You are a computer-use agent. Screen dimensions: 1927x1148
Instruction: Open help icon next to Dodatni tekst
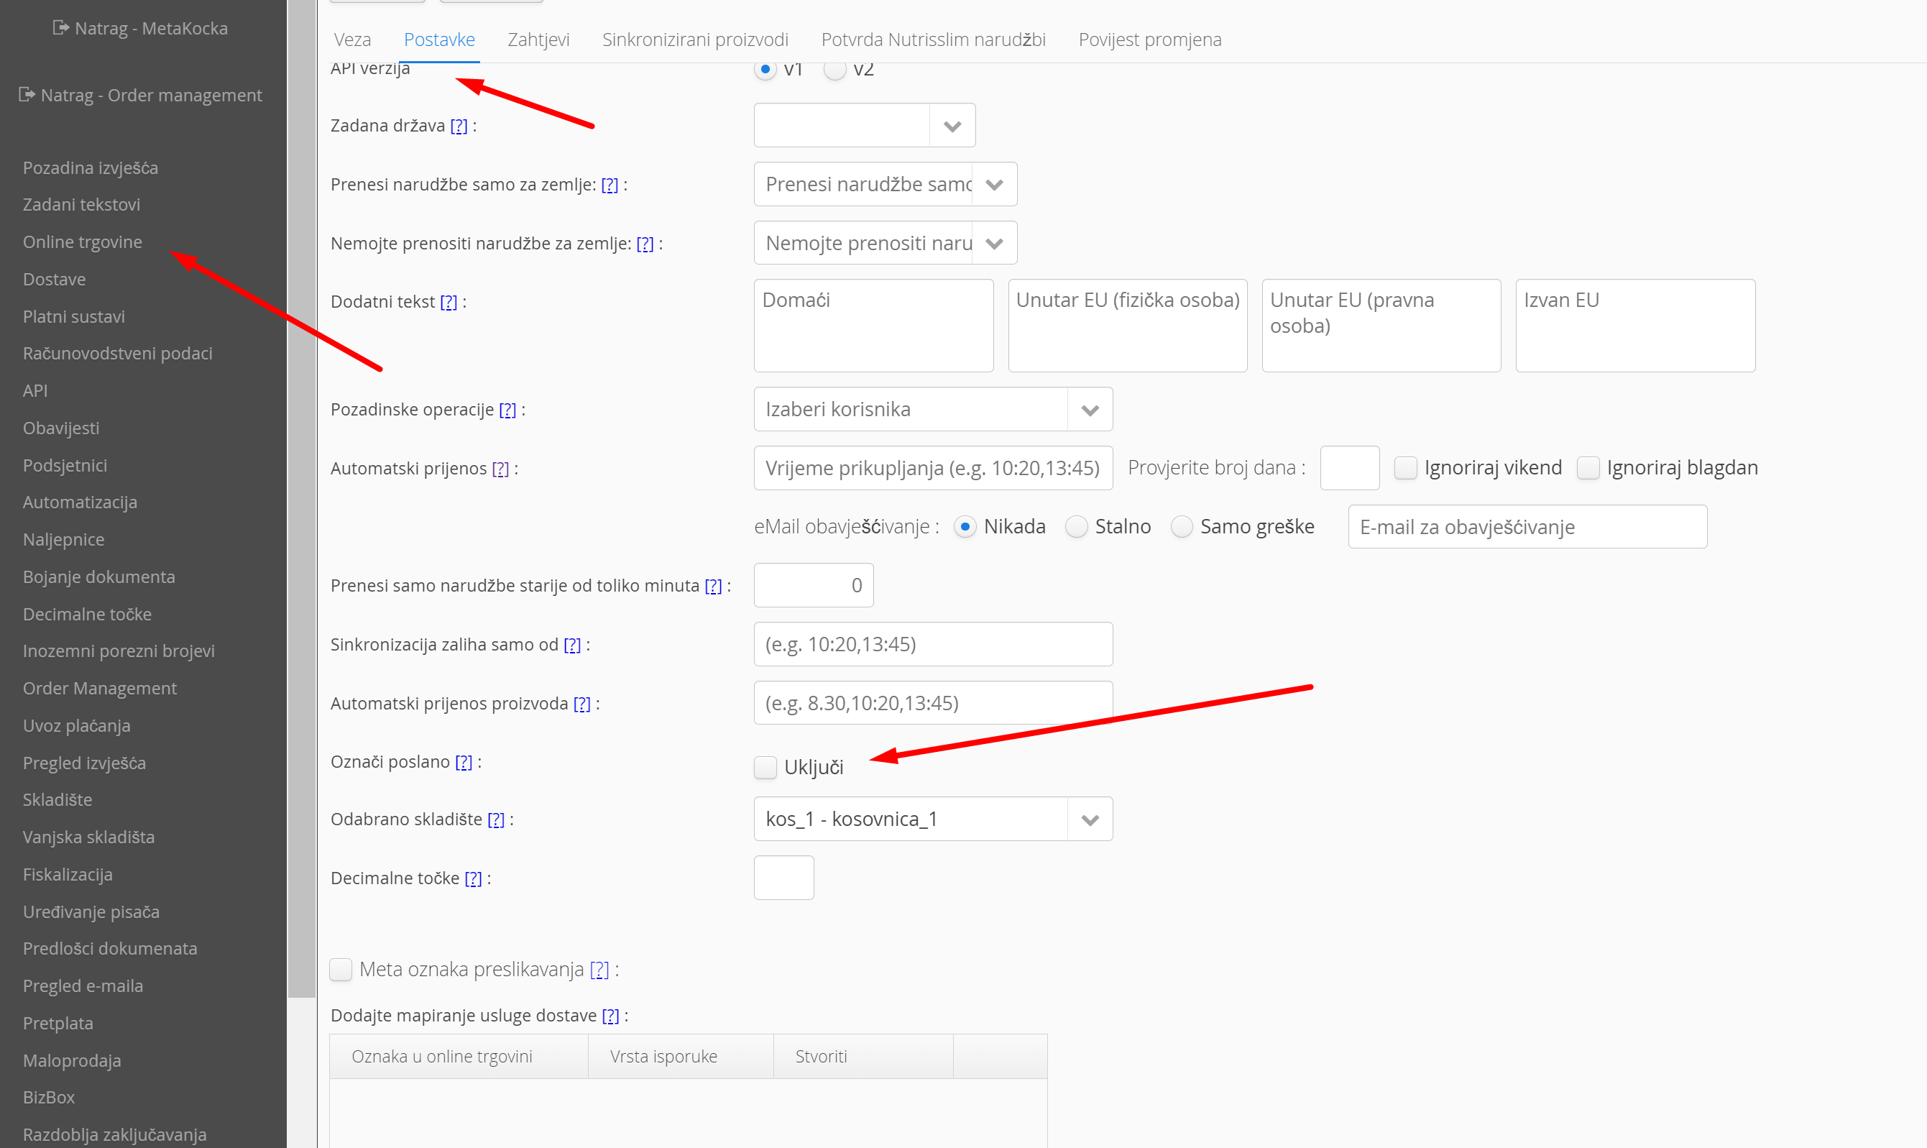point(449,302)
